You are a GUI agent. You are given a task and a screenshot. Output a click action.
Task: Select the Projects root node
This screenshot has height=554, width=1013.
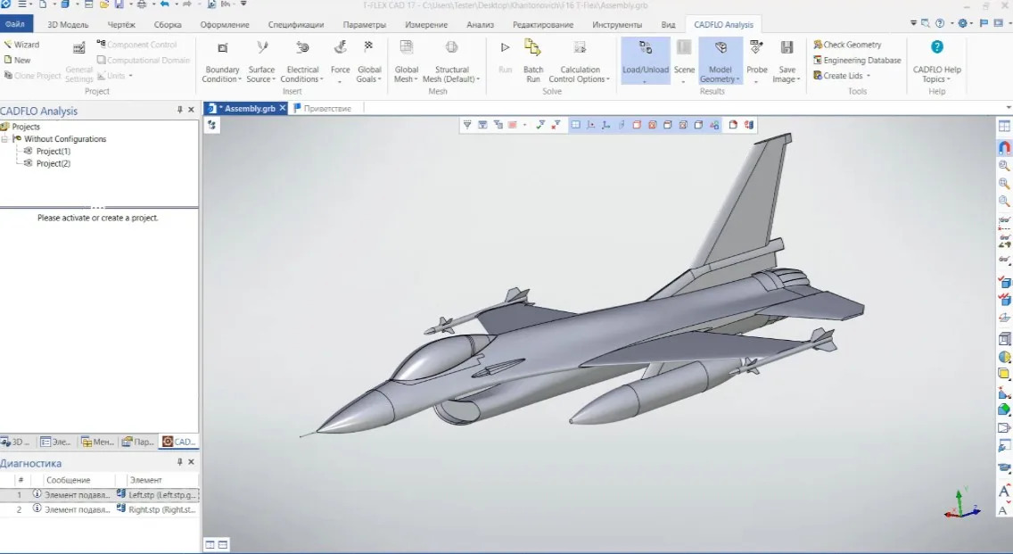coord(26,127)
